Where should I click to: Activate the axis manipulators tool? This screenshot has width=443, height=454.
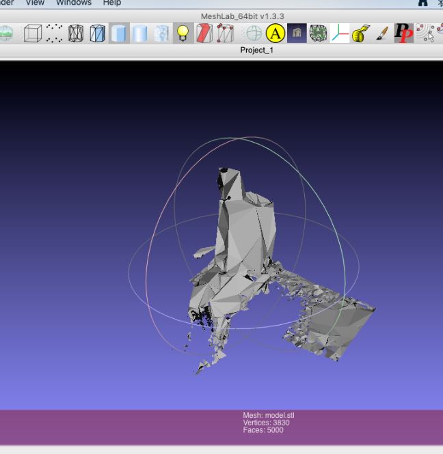pos(340,33)
